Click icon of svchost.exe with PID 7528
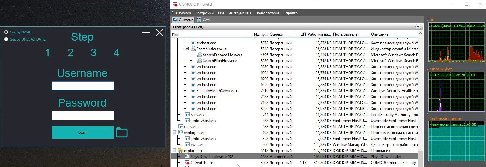Viewport: 486px width, 167px height. [193, 97]
